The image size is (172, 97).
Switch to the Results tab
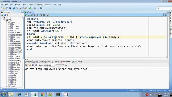click(x=28, y=62)
